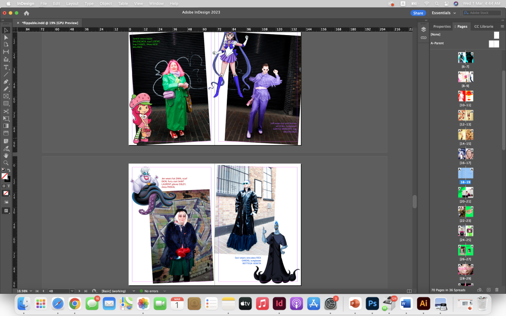This screenshot has height=316, width=506.
Task: Close the flippable.indd document tab
Action: (18, 23)
